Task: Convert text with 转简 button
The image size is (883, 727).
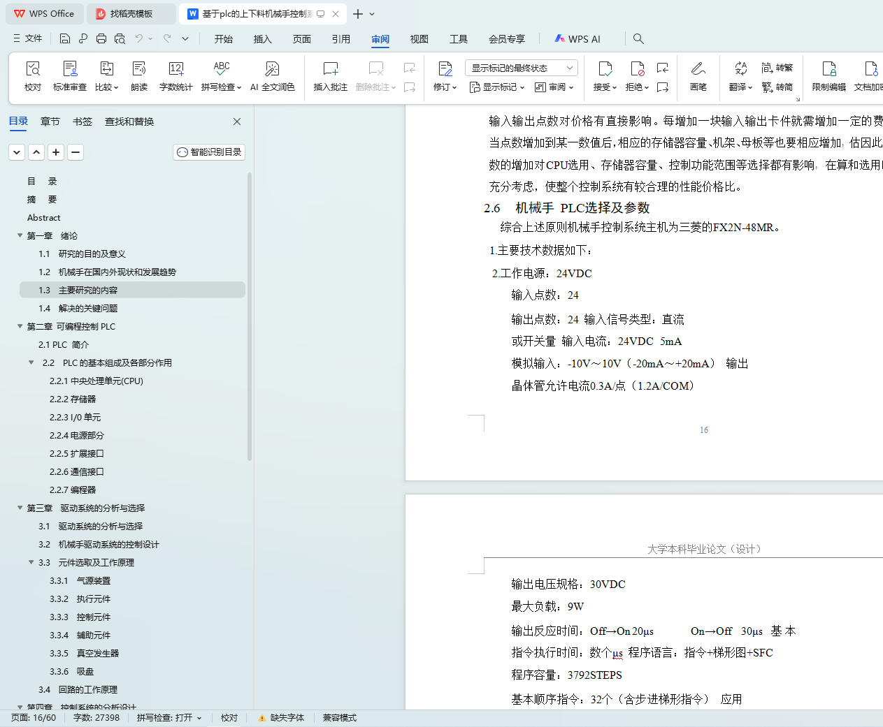Action: click(x=777, y=87)
